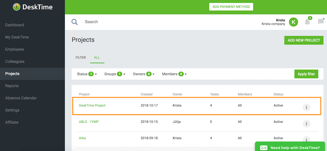Open the ABLS - 1YMP project link
This screenshot has height=151, width=327.
point(89,122)
